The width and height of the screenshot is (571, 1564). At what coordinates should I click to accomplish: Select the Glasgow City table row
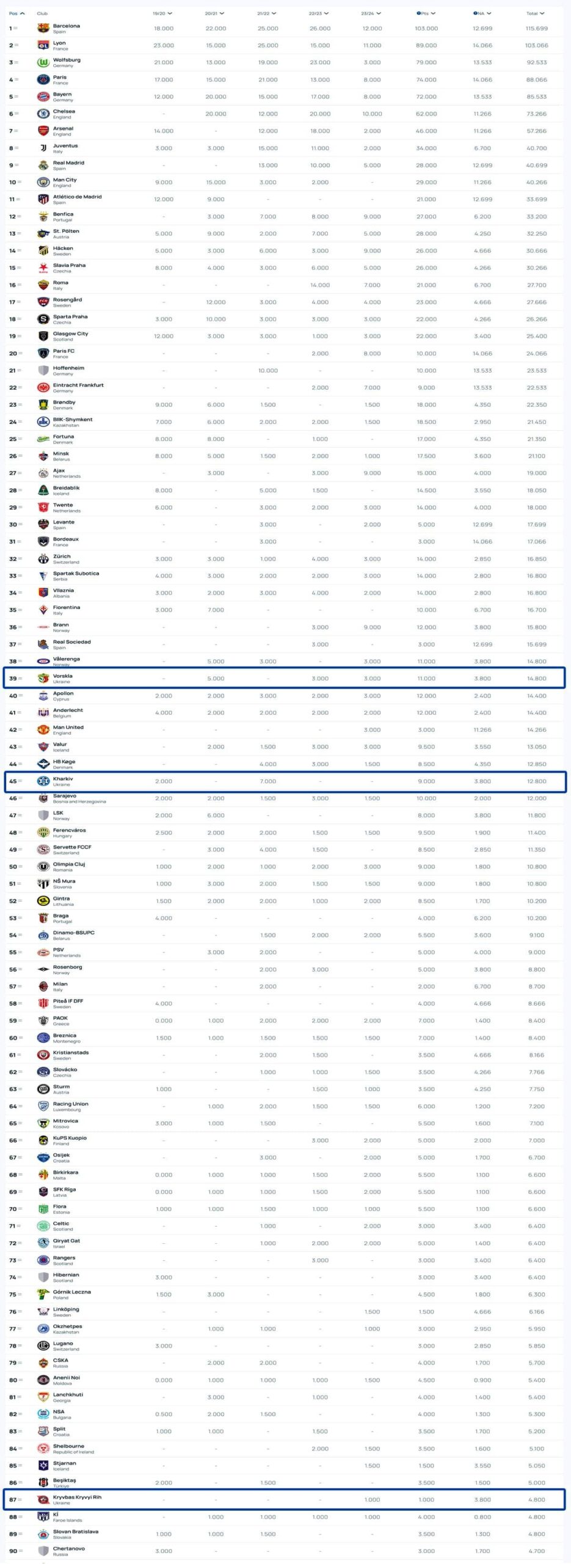285,336
